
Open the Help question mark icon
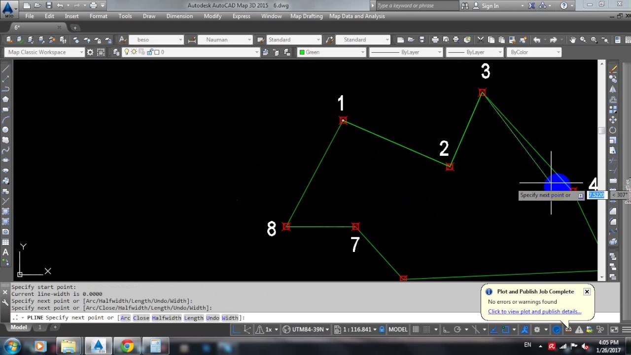point(564,5)
